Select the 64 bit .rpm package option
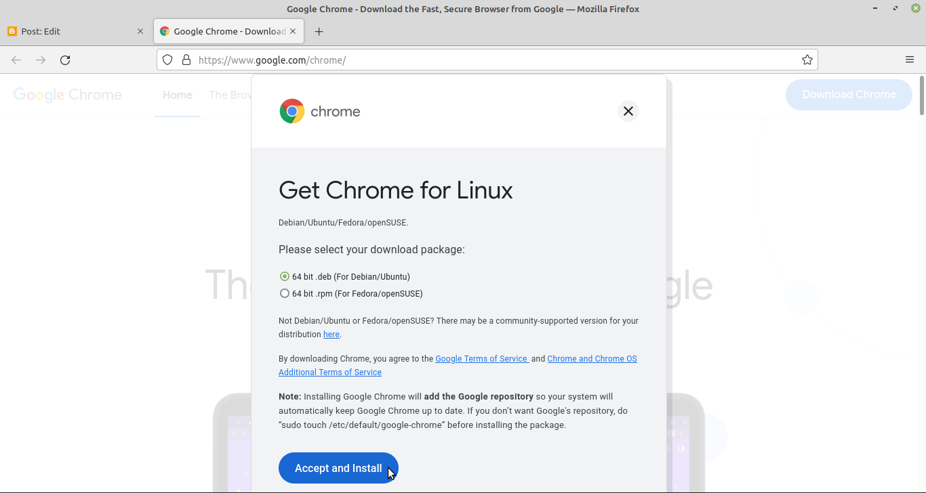The height and width of the screenshot is (493, 926). click(285, 293)
